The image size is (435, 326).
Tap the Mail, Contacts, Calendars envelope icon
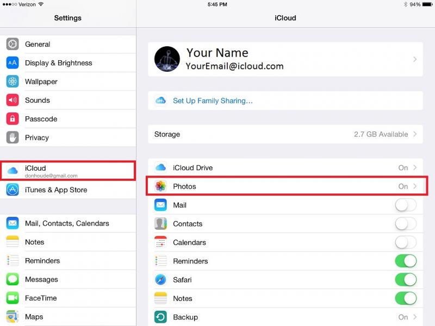[13, 223]
